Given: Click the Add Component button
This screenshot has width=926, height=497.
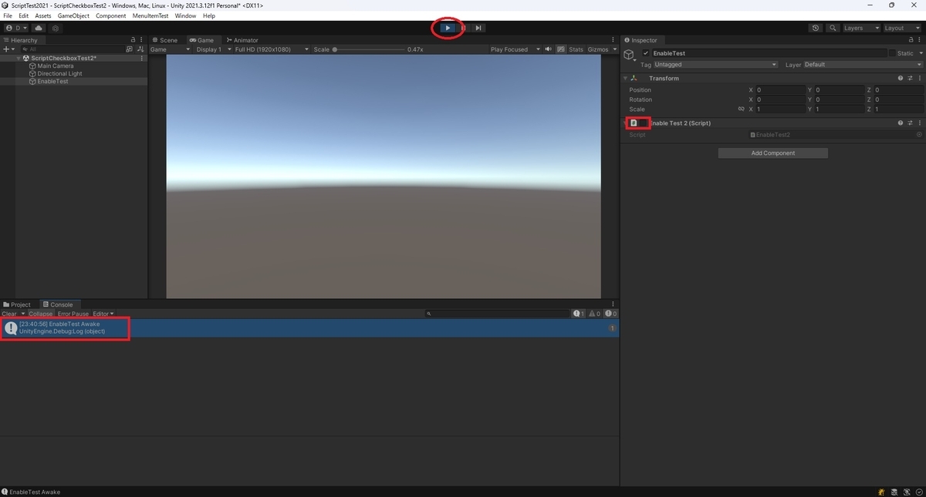Looking at the screenshot, I should point(772,153).
